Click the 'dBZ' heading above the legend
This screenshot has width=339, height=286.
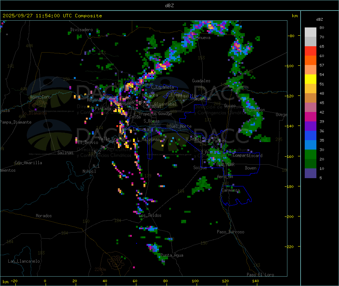pyautogui.click(x=319, y=20)
